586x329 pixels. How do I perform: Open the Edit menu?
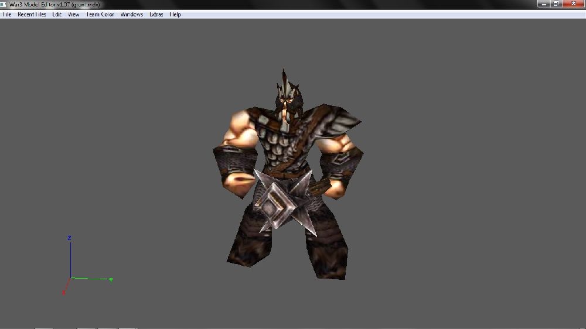click(x=57, y=15)
